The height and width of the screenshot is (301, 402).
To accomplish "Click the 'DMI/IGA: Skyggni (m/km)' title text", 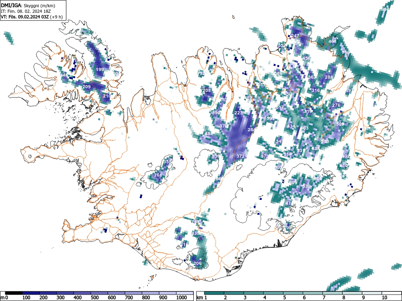I will (x=28, y=5).
